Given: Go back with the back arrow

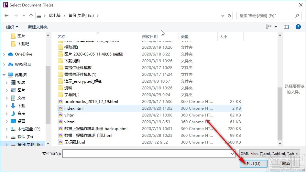Looking at the screenshot, I should (6, 15).
